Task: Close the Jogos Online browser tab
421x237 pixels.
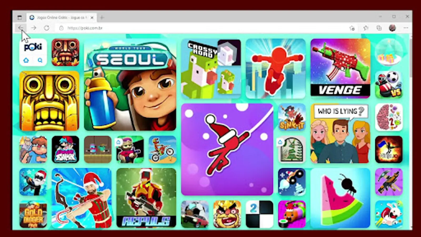Action: point(92,18)
